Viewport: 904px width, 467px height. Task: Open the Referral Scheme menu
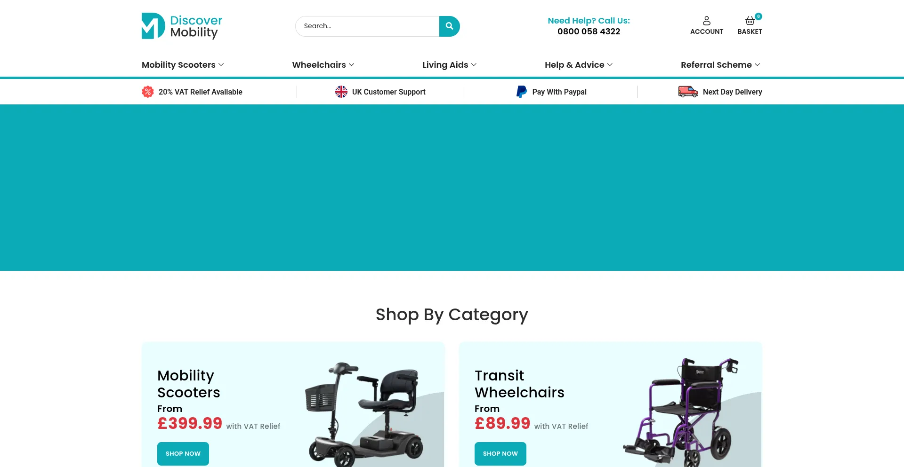pyautogui.click(x=720, y=65)
